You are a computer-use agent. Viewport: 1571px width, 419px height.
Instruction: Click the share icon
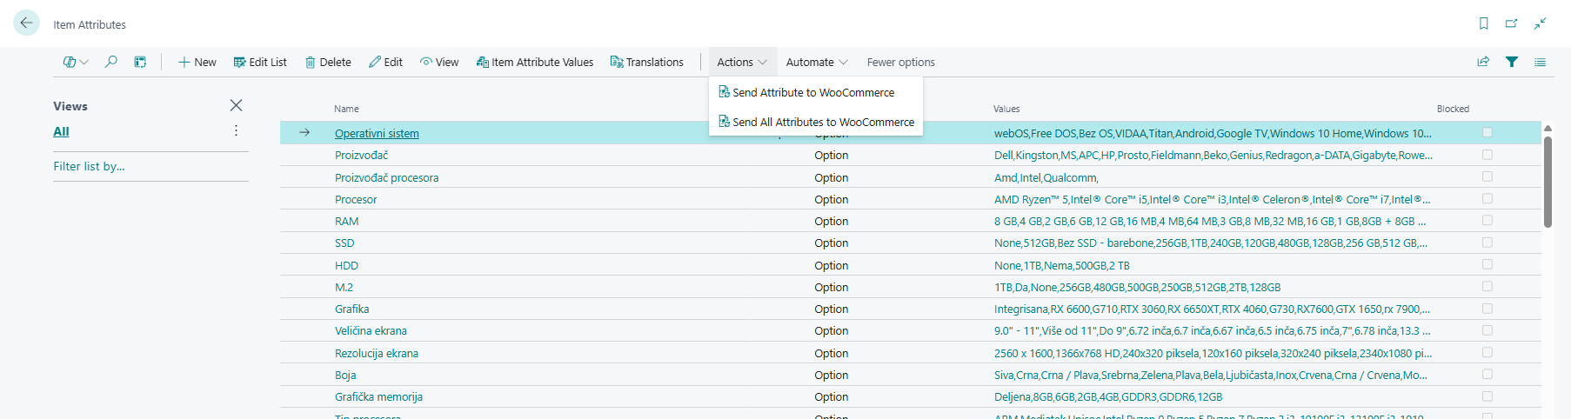click(x=1483, y=62)
